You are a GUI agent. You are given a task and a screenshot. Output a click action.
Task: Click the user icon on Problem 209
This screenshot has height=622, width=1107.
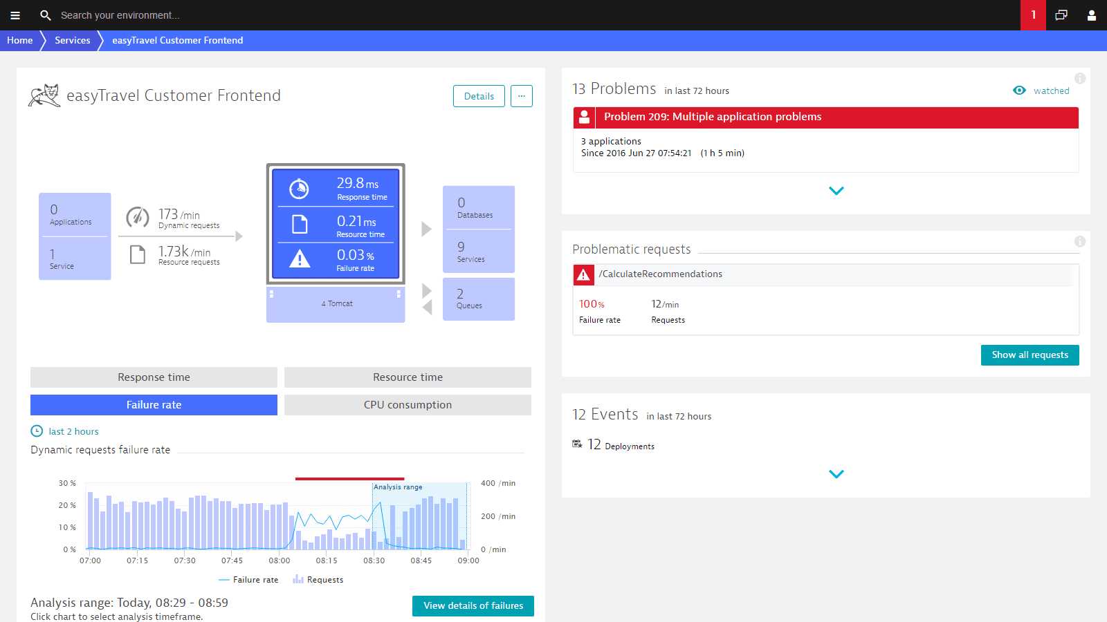point(584,117)
